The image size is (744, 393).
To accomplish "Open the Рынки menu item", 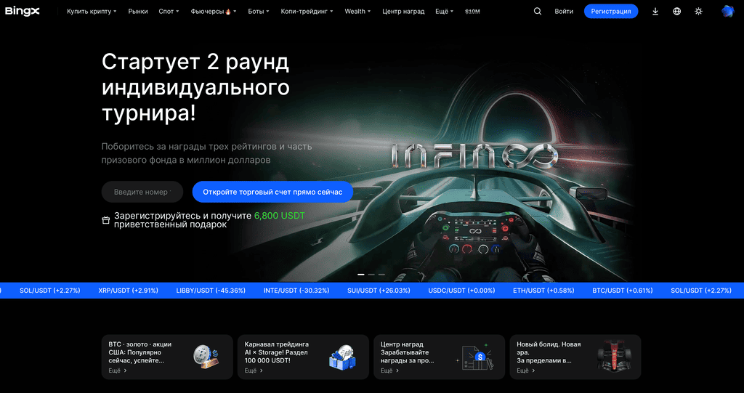I will tap(138, 12).
